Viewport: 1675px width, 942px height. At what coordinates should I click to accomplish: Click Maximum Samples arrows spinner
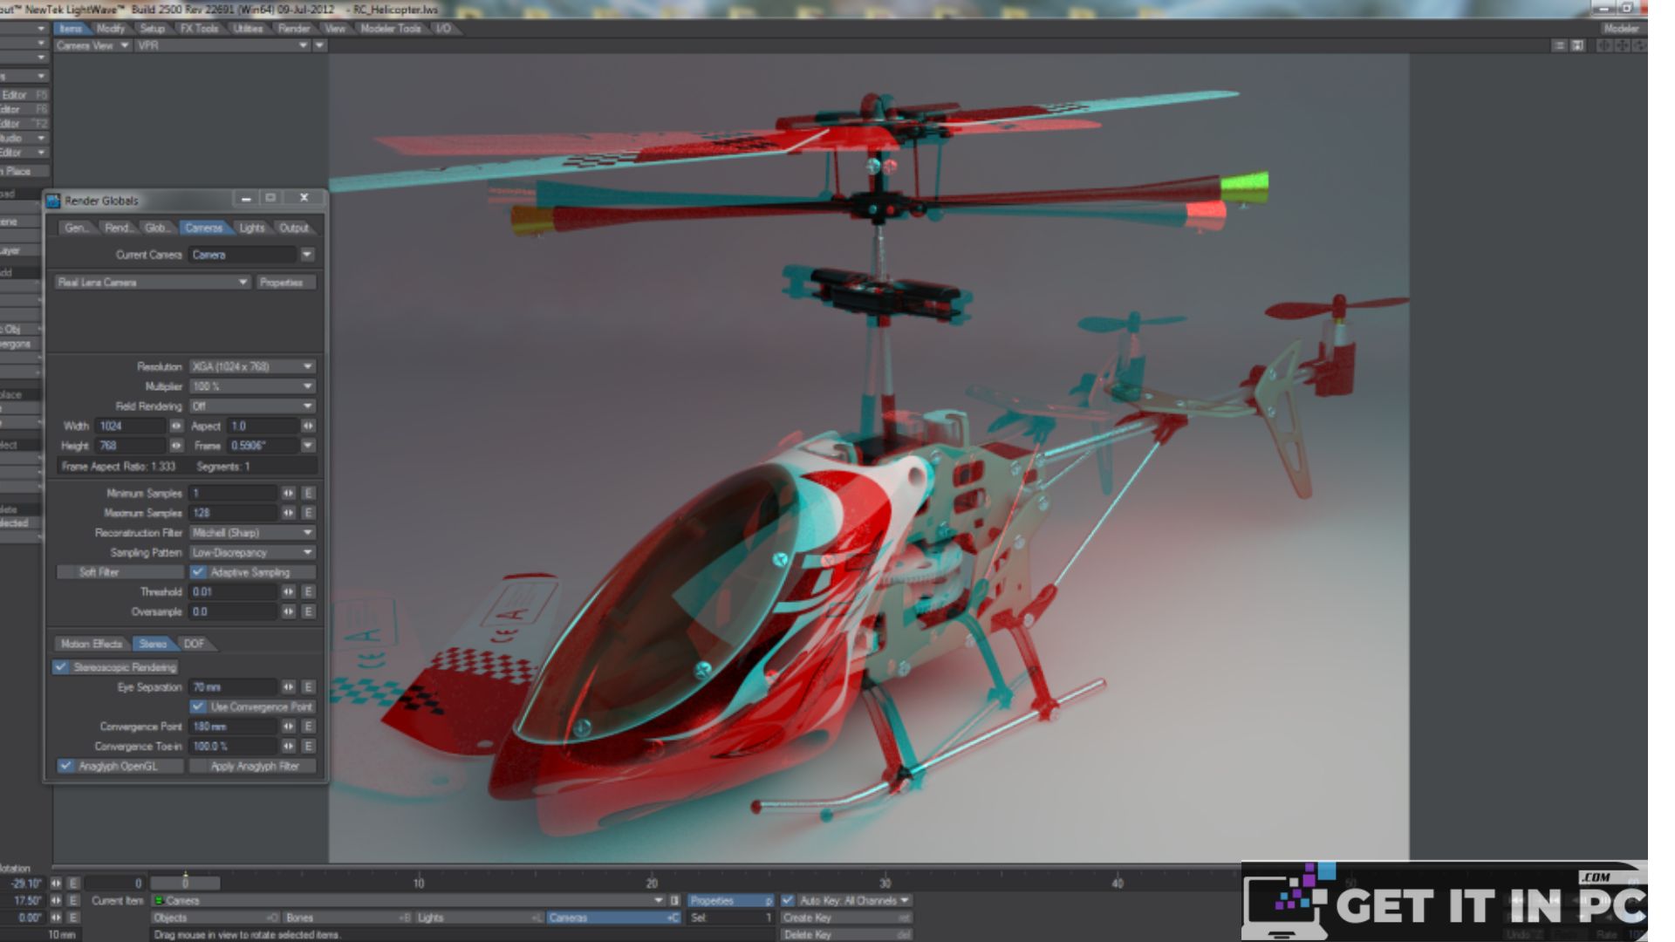pos(289,513)
